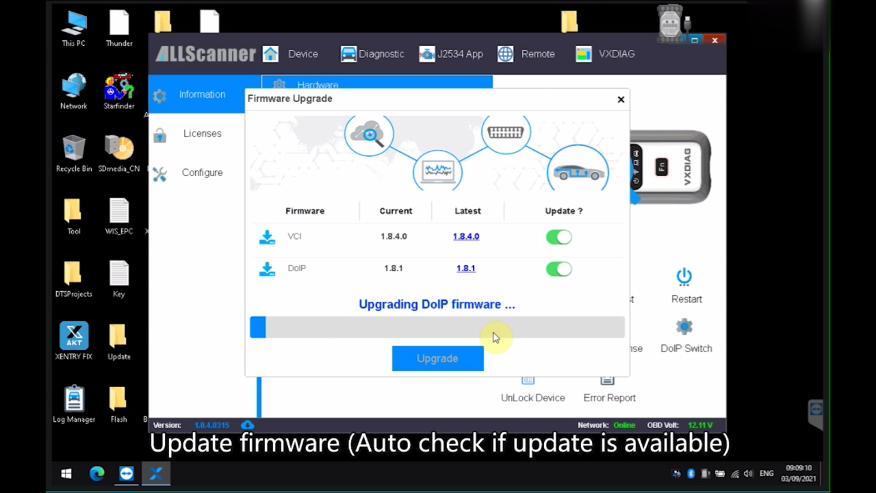The image size is (876, 493).
Task: Click the Firmware column header
Action: (305, 211)
